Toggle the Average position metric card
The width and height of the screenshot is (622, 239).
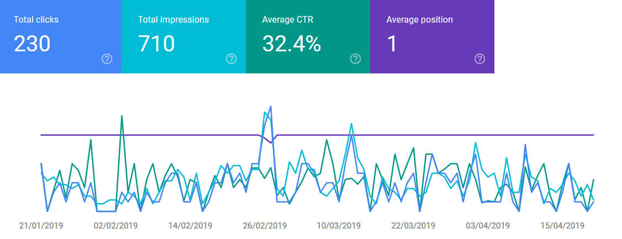click(x=432, y=36)
